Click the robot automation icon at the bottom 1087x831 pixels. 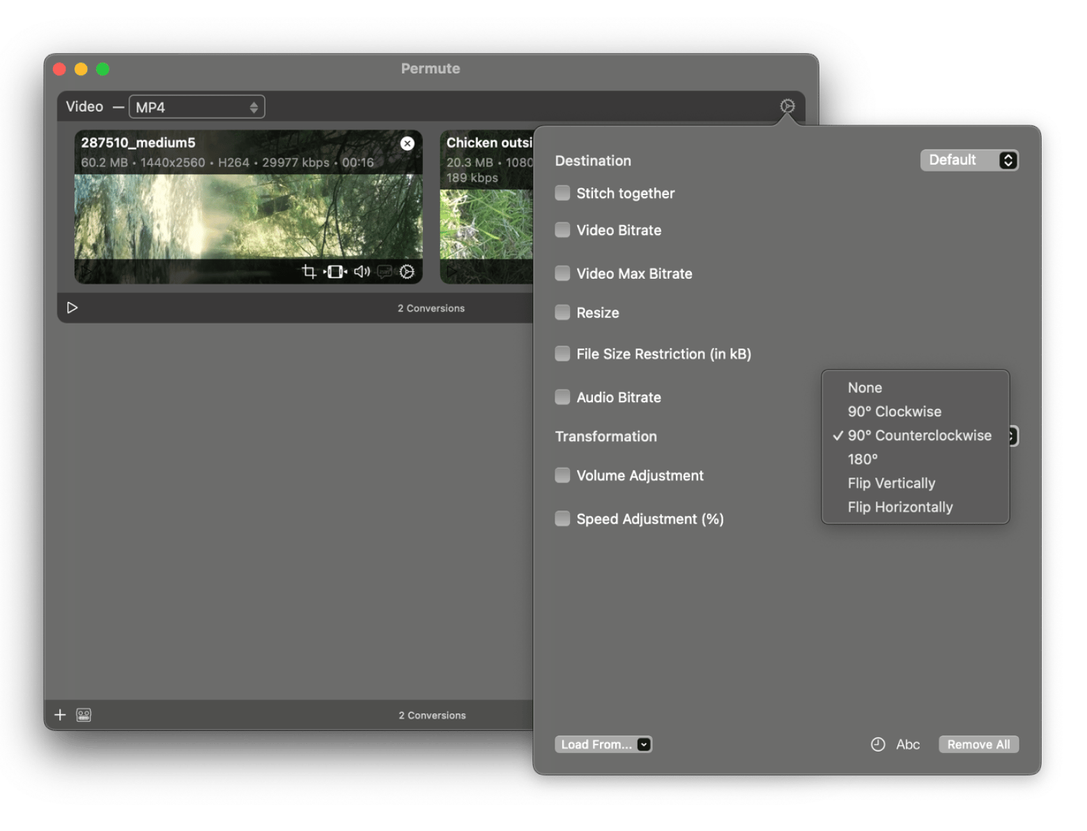[x=83, y=715]
